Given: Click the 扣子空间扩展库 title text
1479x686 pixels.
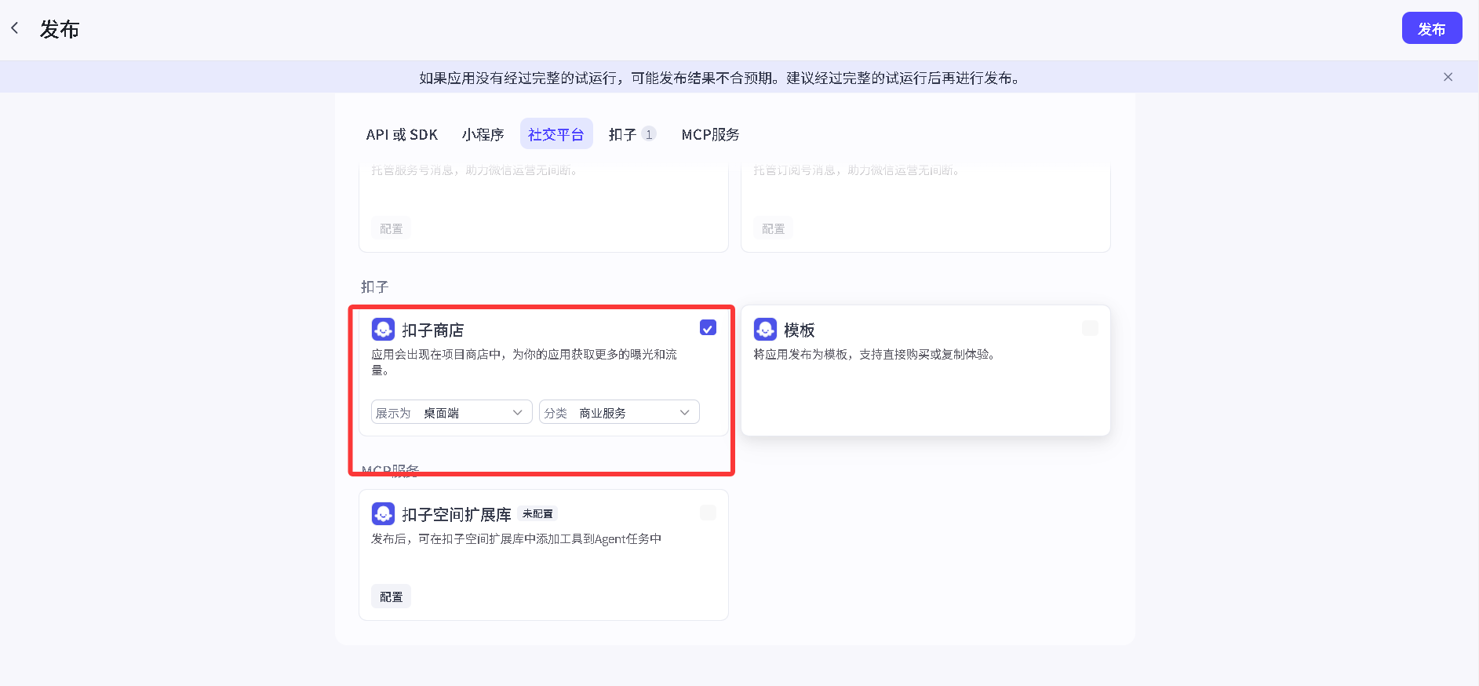Looking at the screenshot, I should coord(456,514).
